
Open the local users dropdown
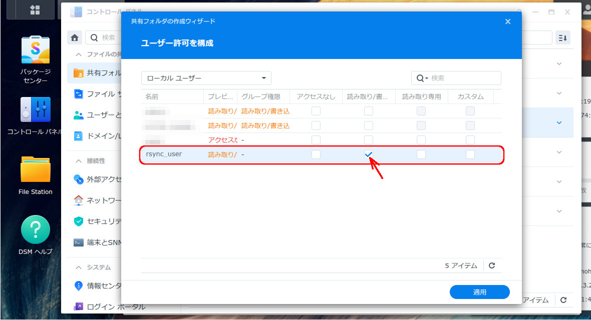(206, 78)
